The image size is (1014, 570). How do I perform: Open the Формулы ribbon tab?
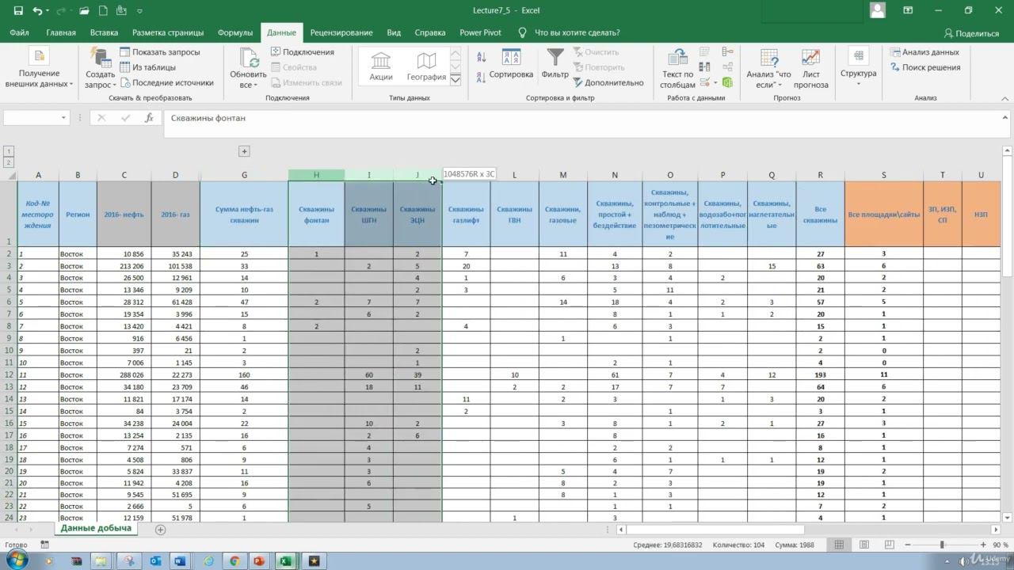234,32
